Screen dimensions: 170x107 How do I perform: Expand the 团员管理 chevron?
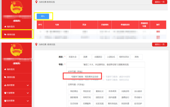(28, 101)
